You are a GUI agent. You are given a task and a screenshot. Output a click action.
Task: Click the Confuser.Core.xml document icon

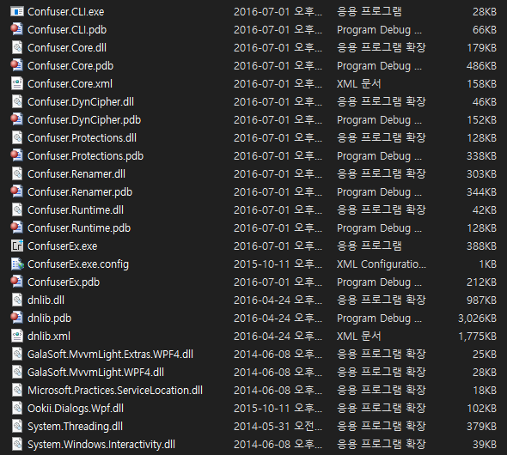(x=17, y=83)
